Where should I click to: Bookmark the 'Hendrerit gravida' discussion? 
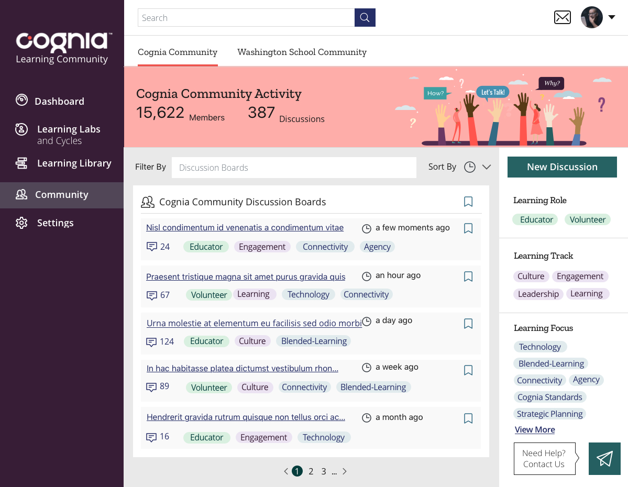click(x=468, y=418)
